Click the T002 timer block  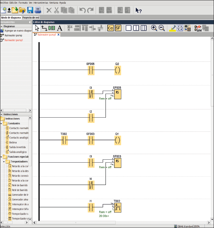pyautogui.click(x=117, y=207)
